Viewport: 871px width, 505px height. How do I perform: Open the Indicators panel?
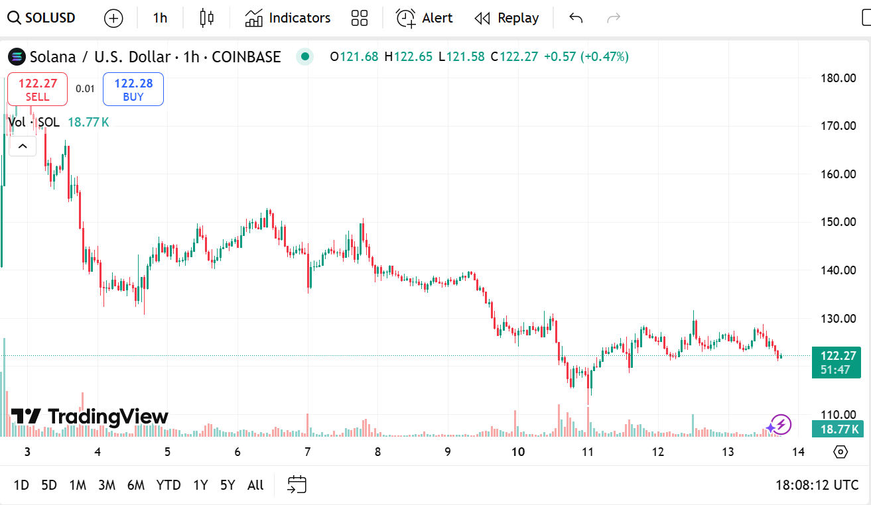point(287,18)
